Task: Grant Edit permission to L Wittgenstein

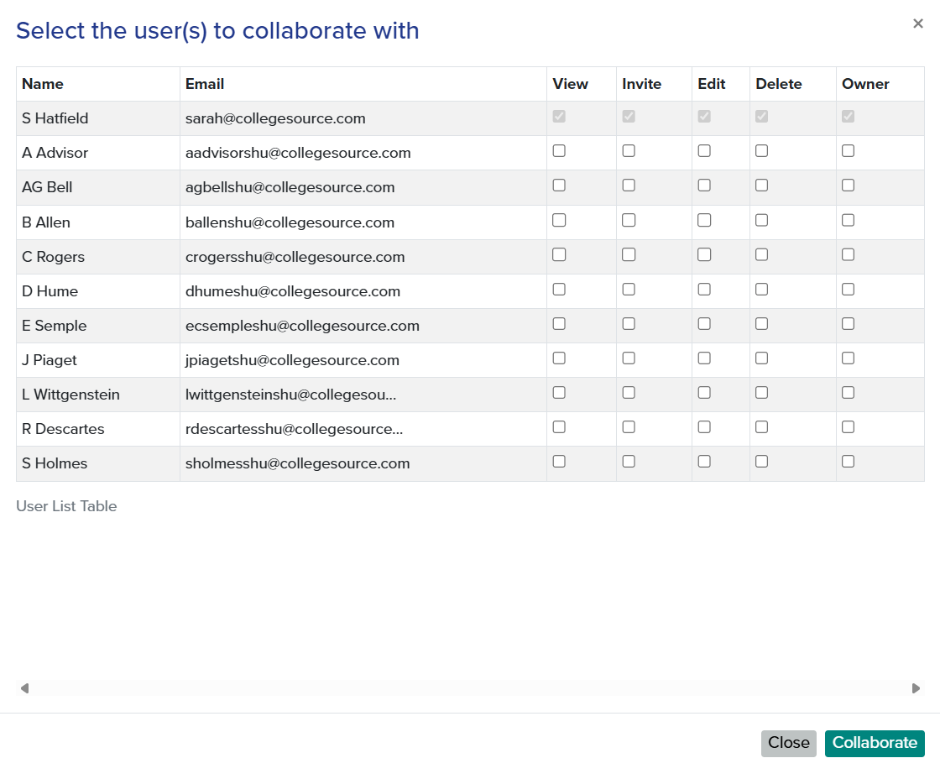Action: point(704,392)
